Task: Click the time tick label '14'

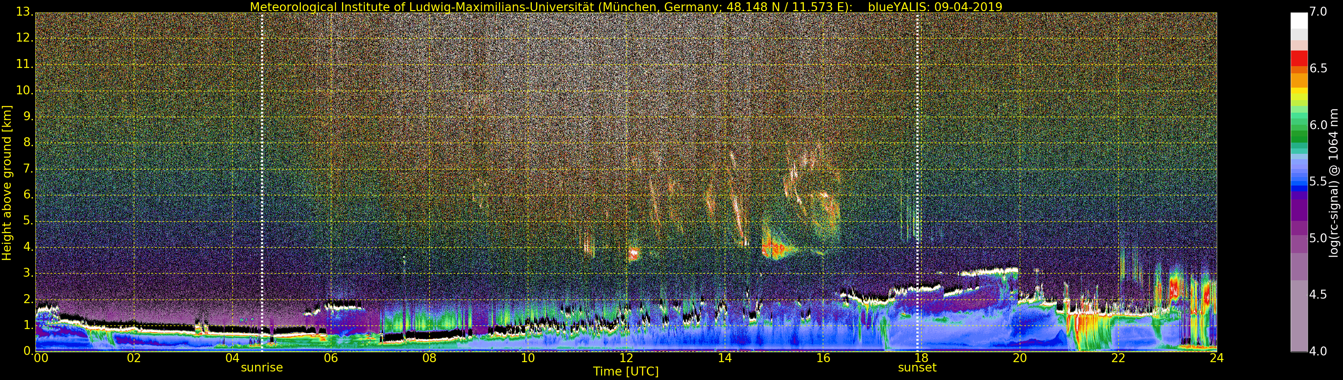Action: tap(725, 358)
